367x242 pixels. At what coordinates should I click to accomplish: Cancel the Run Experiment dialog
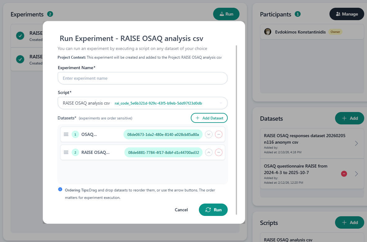[181, 210]
